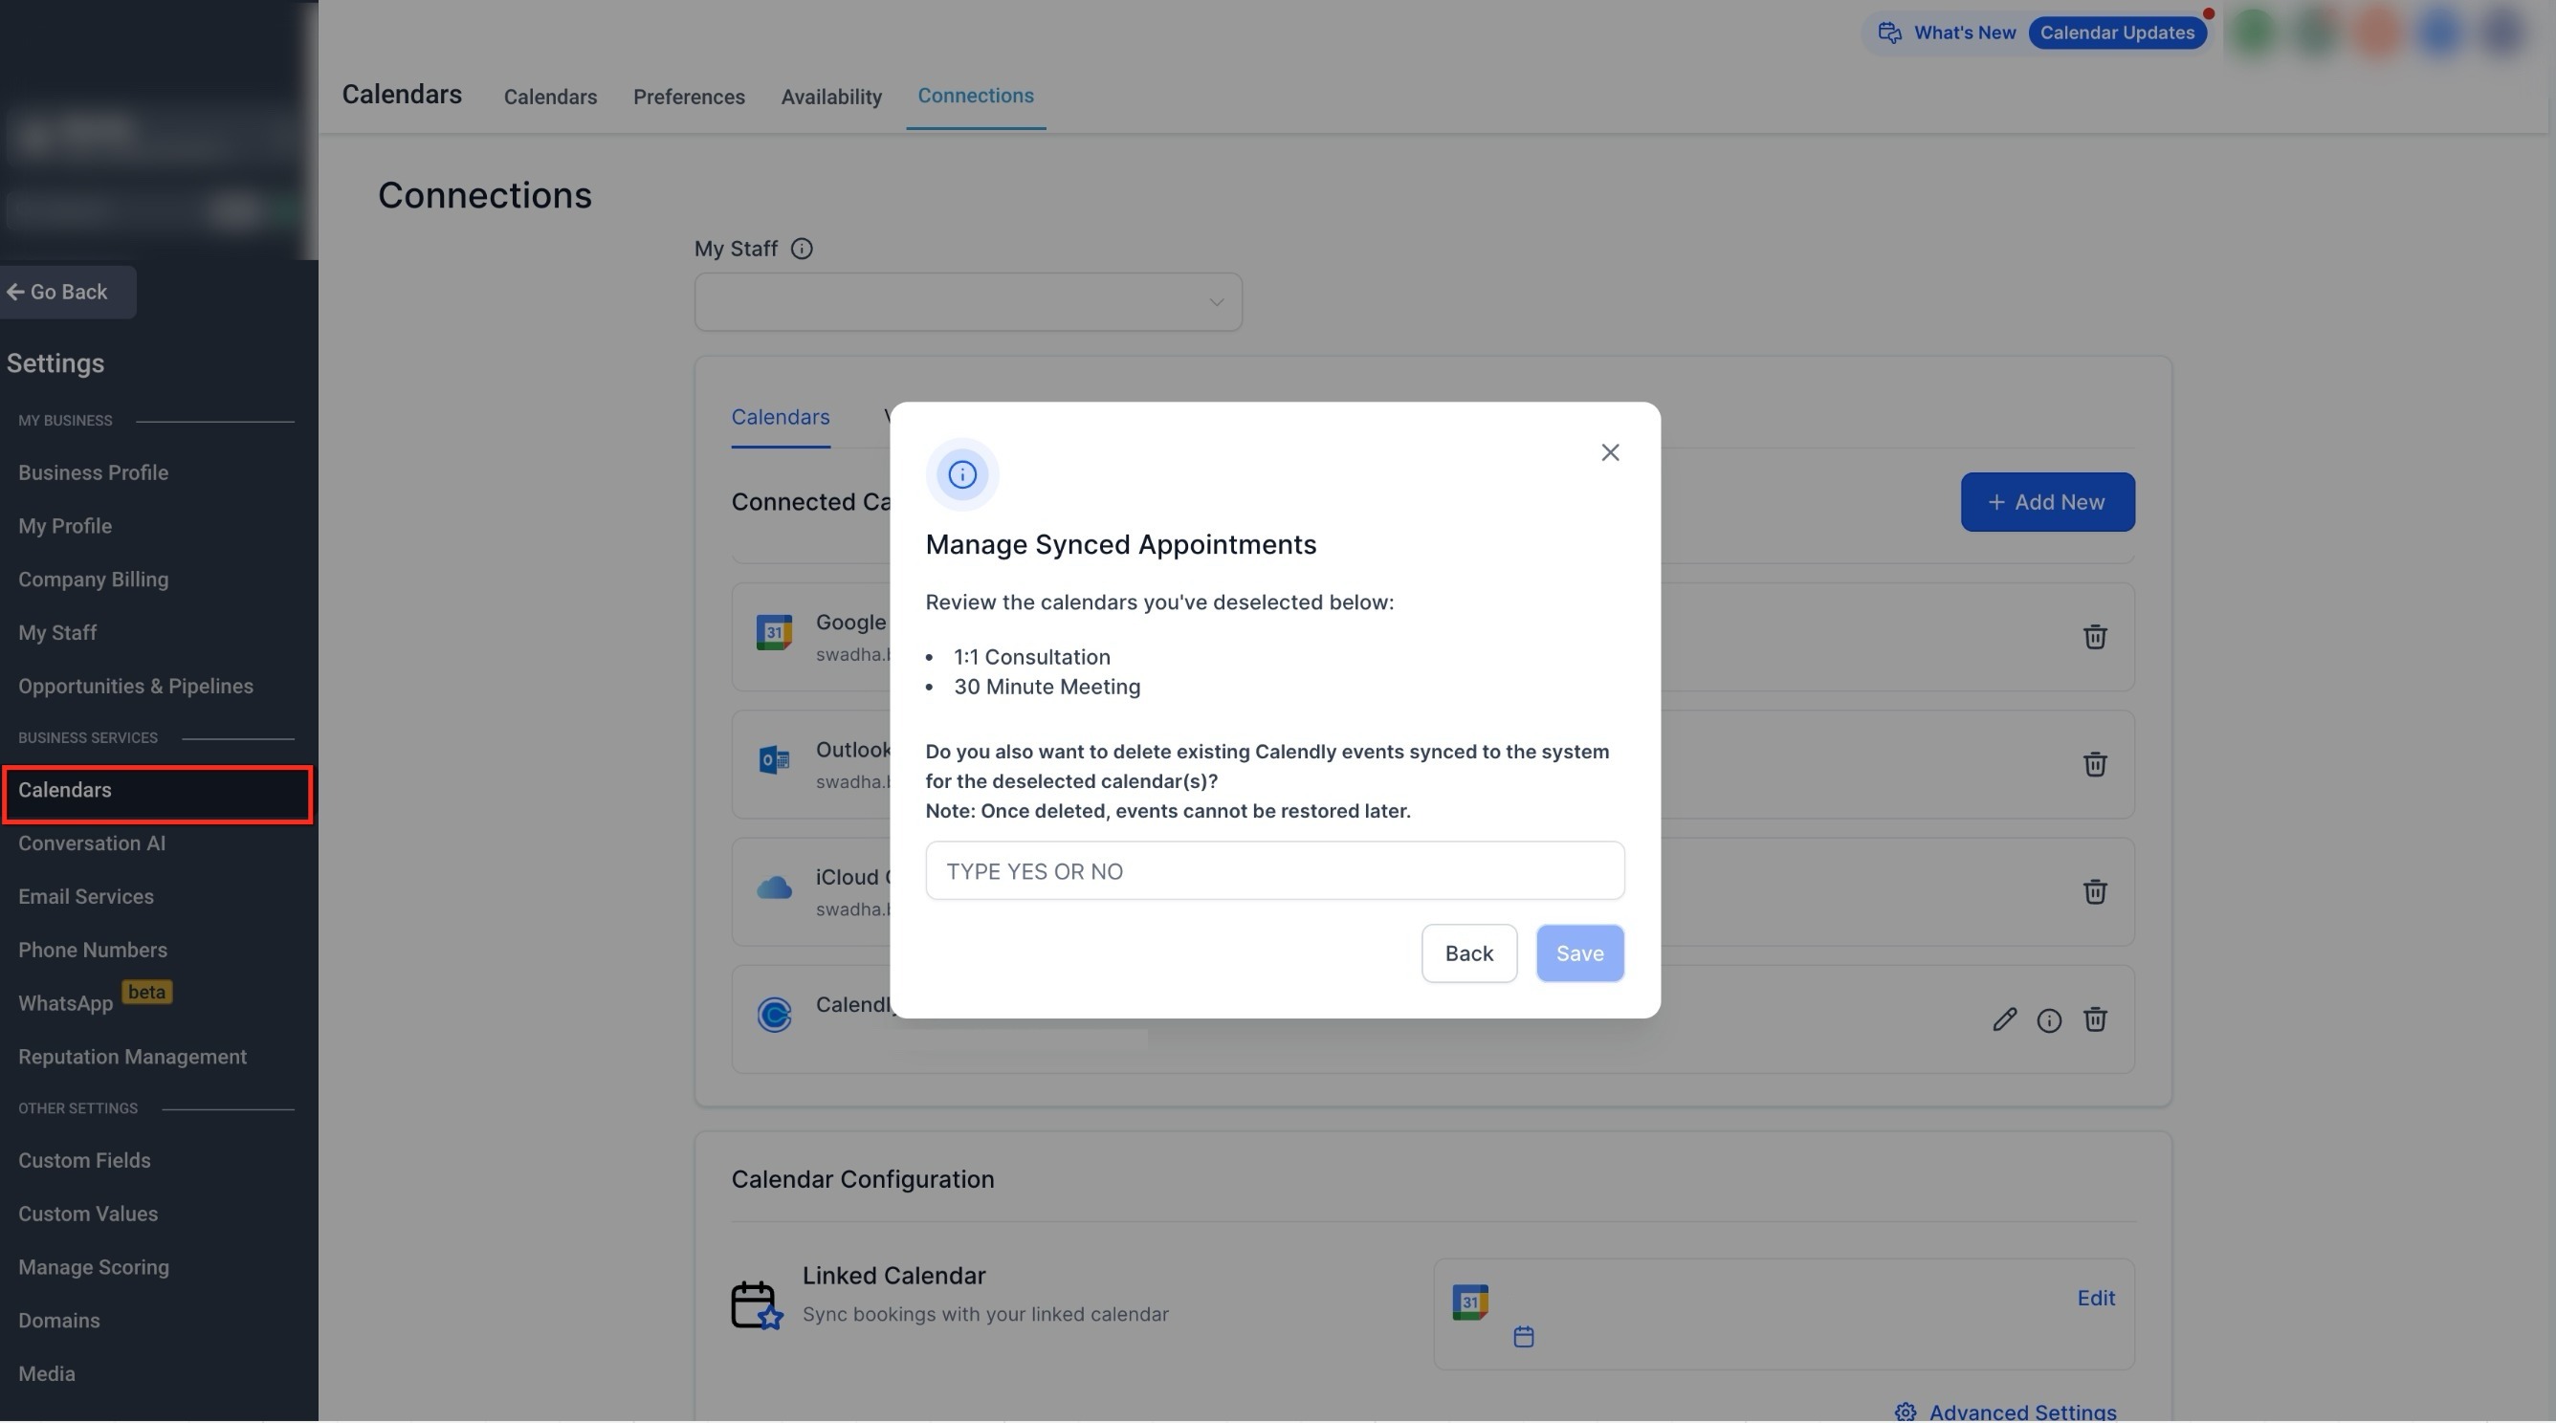Focus the TYPE YES OR NO field
The image size is (2556, 1423).
coord(1274,870)
